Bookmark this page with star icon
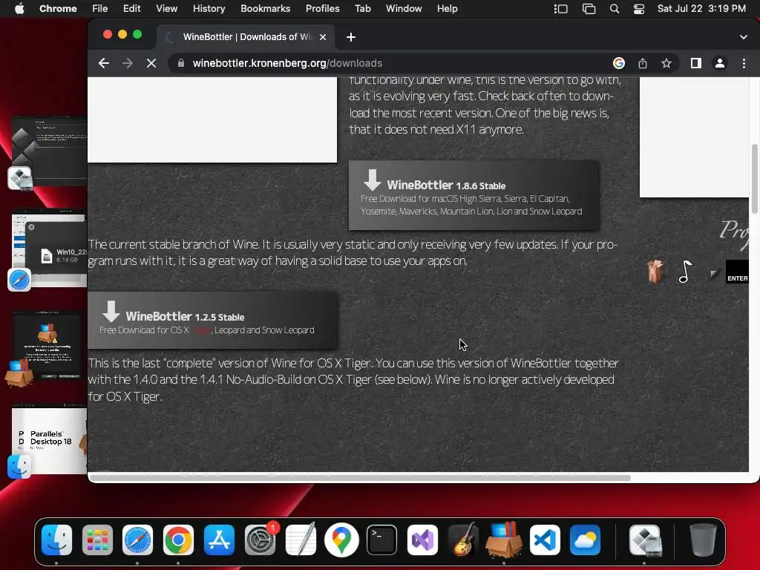 (666, 64)
